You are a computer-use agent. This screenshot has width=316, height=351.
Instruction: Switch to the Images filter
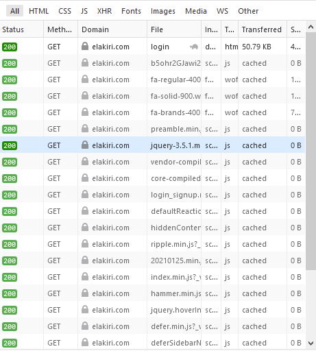163,11
